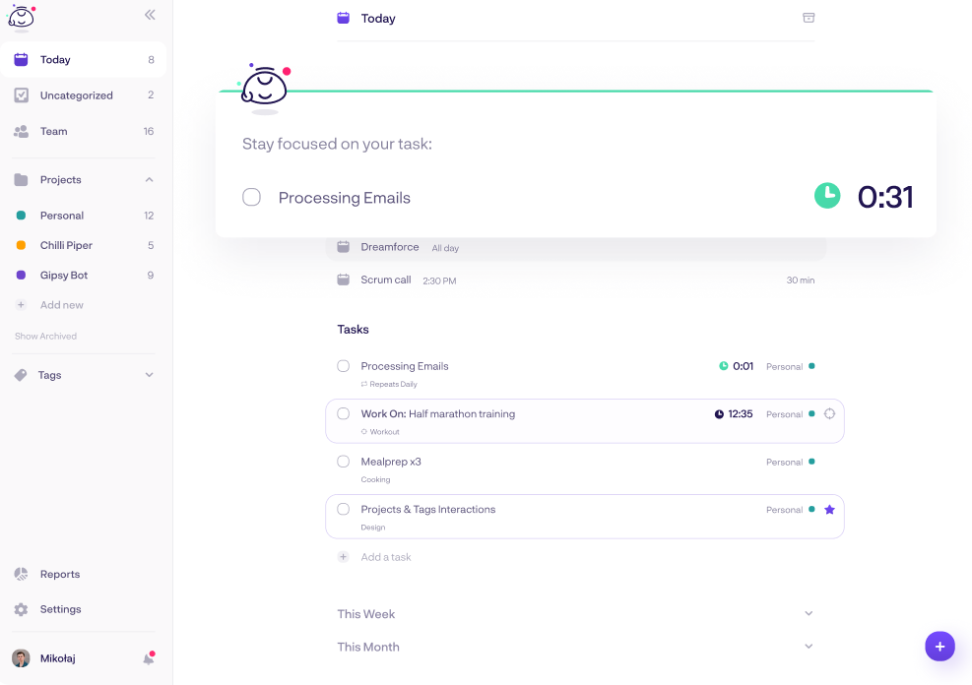
Task: Click the purple Gipsy Bot color dot
Action: coord(21,275)
